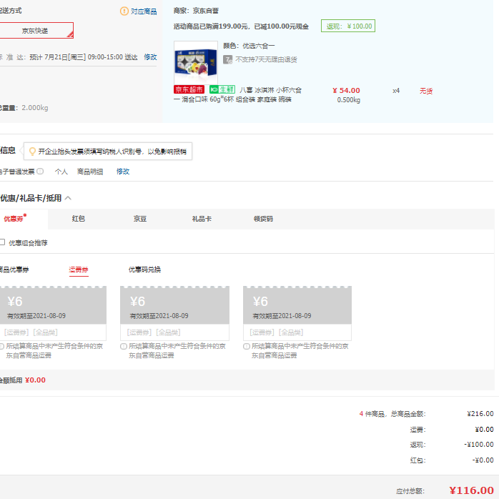
Task: Collapse the 优惠/礼品卡/抵用 section
Action: coord(68,198)
